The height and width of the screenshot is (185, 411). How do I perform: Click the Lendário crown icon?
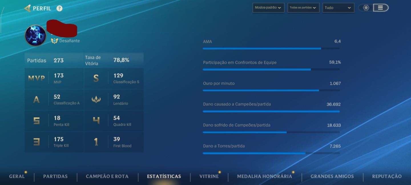pos(96,100)
